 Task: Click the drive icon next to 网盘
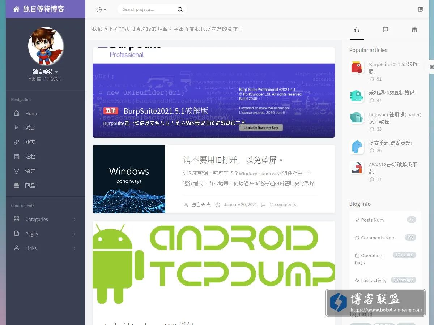coord(17,185)
